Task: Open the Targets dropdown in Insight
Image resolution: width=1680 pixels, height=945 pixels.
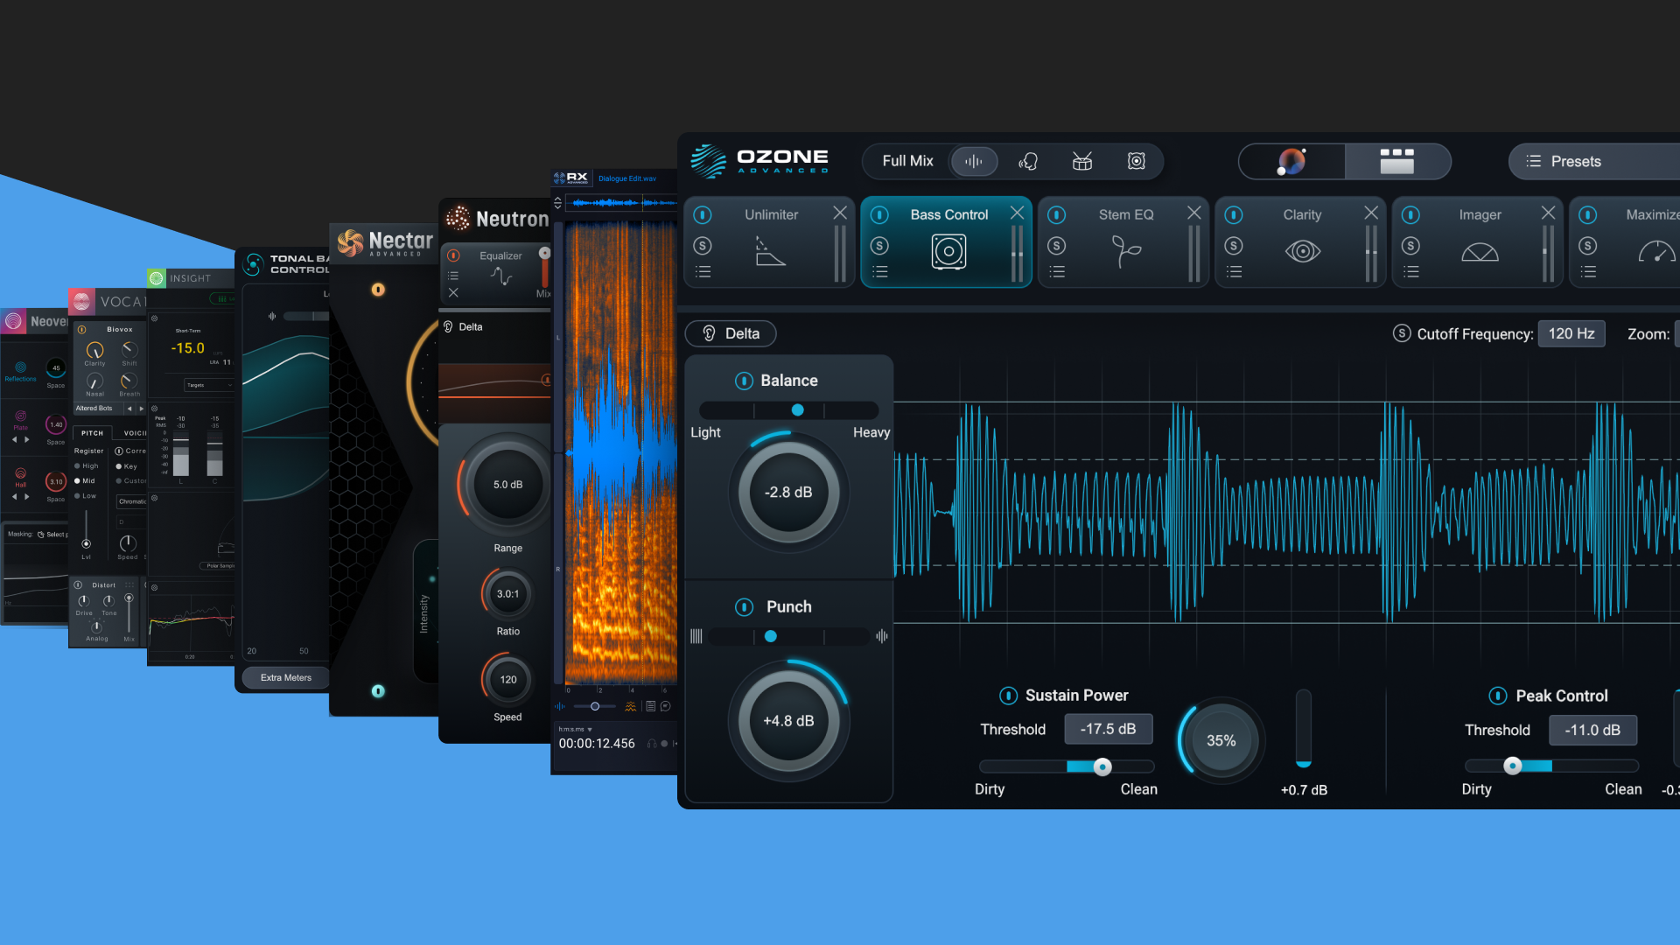Action: point(209,385)
